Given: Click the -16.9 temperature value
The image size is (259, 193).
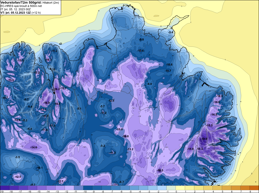Looking at the screenshot, I should click(46, 103).
